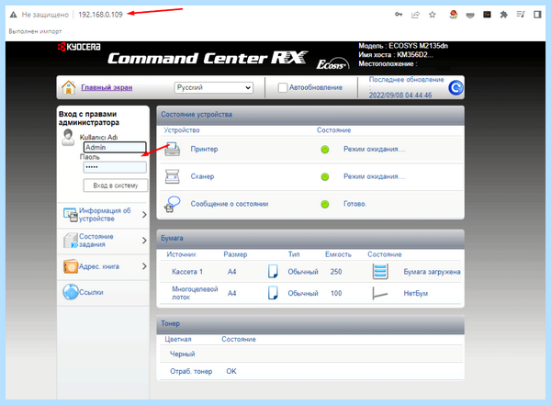The image size is (551, 405).
Task: Click green status light for Сообщение о состоянии
Action: coord(325,204)
